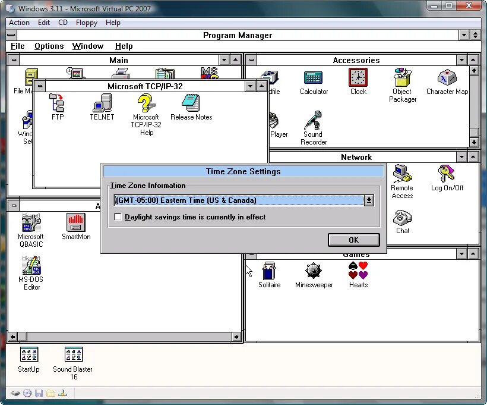Open the FTP program icon
Viewport: 487px width, 405px height.
point(57,106)
